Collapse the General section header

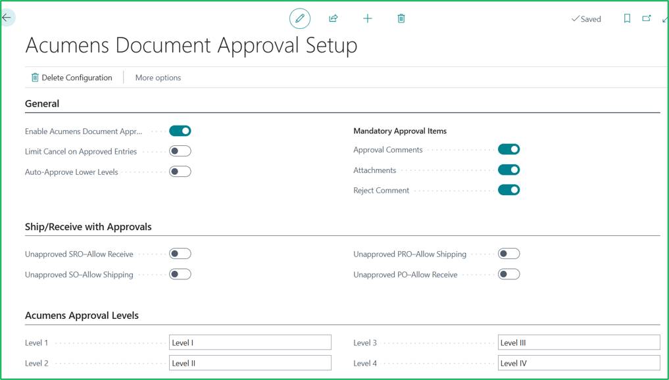pos(42,104)
